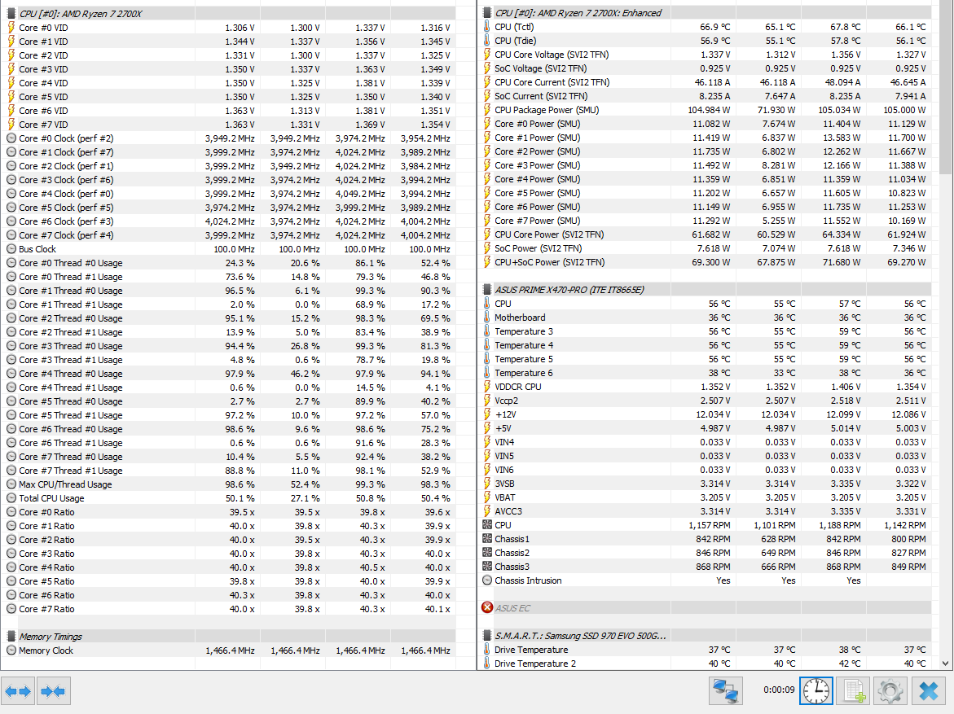The width and height of the screenshot is (954, 714).
Task: Click the collapse columns inward-arrows button
Action: click(x=54, y=691)
